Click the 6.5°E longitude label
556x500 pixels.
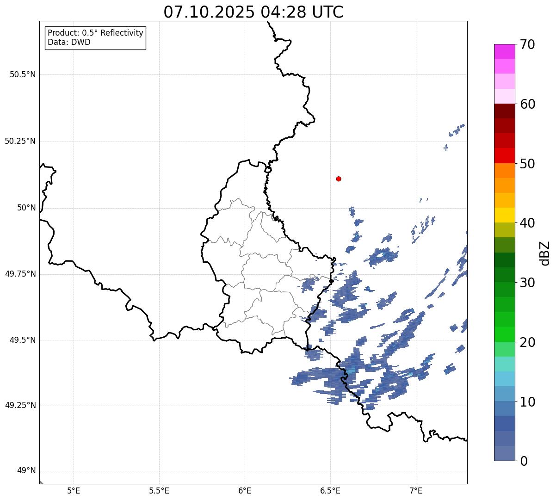click(x=330, y=490)
